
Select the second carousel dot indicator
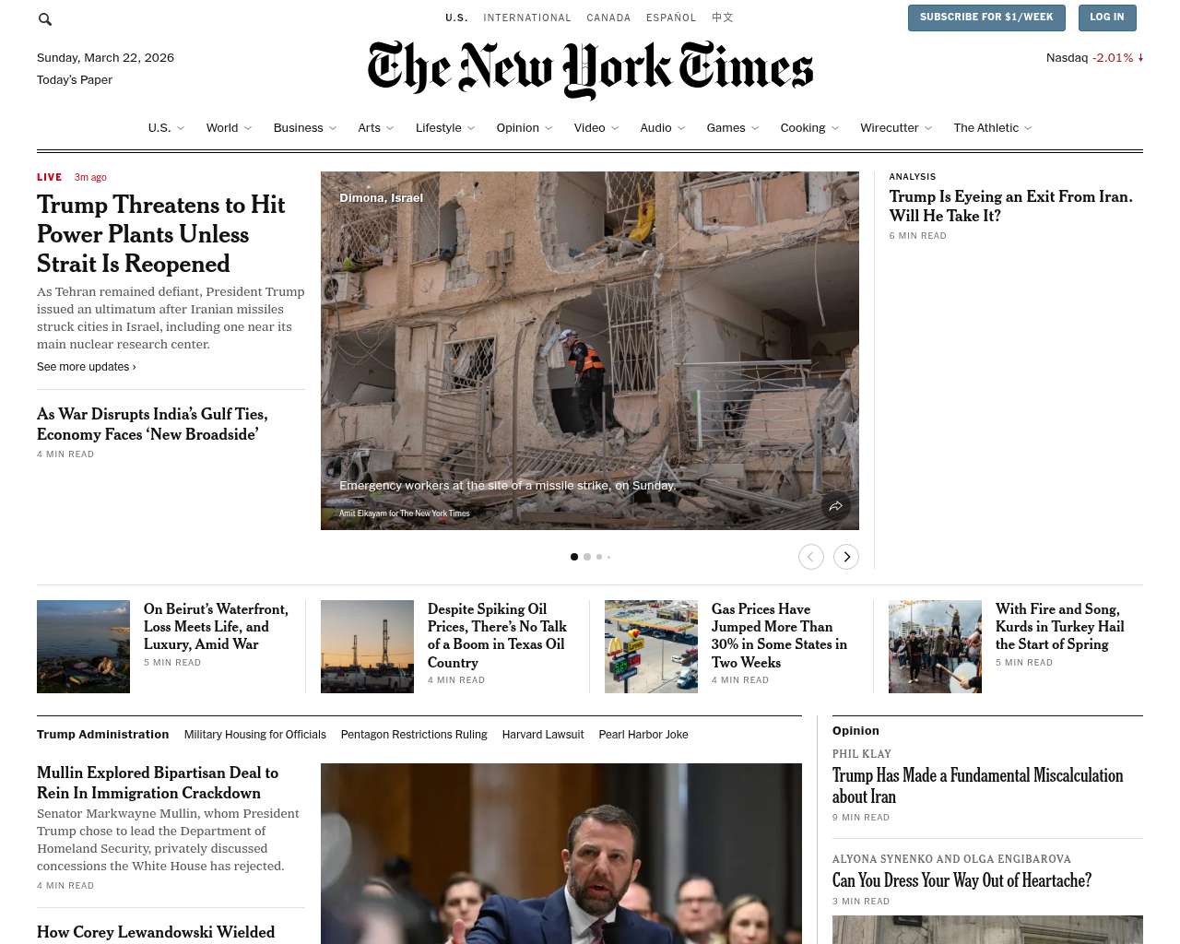[587, 557]
